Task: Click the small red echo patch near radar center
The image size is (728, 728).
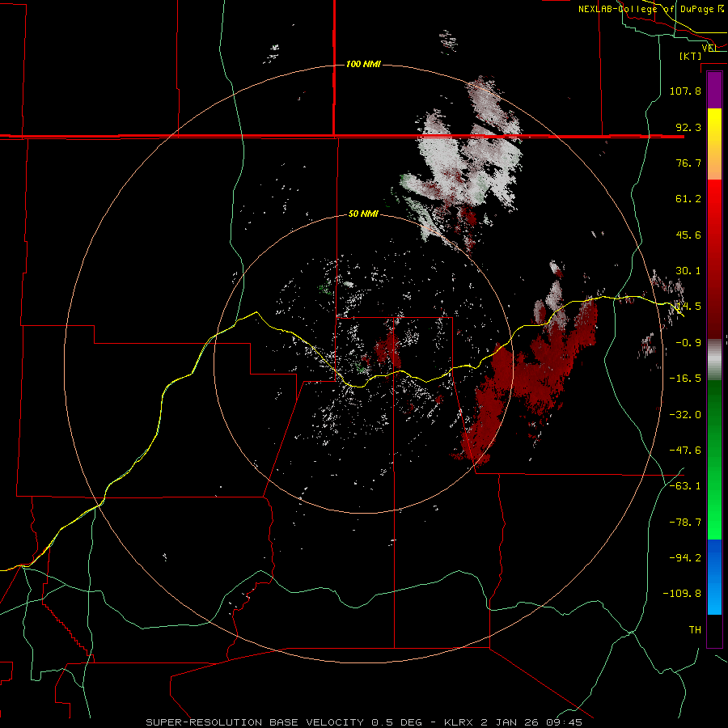Action: [x=388, y=349]
